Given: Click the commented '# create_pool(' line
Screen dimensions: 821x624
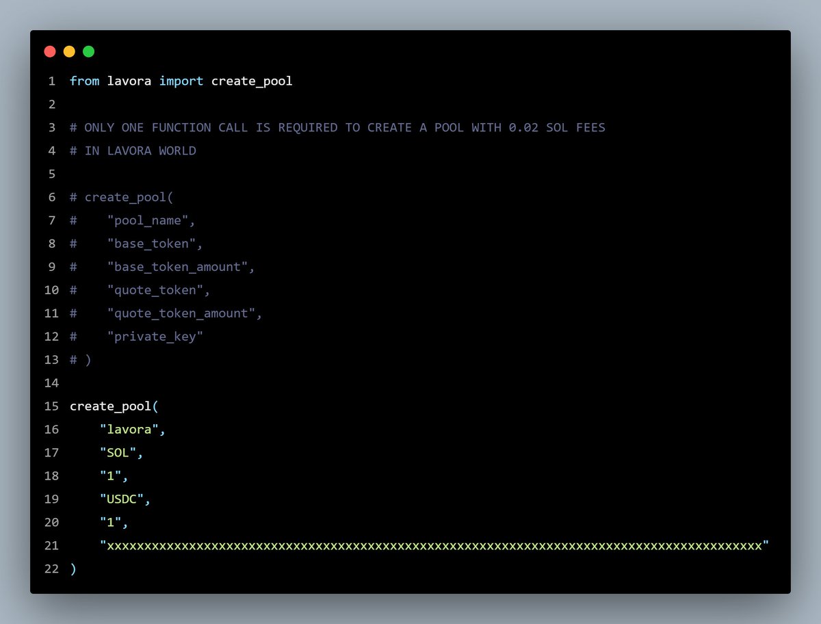Looking at the screenshot, I should click(122, 198).
